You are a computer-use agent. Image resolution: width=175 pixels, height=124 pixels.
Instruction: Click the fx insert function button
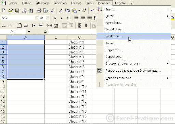click(x=45, y=32)
